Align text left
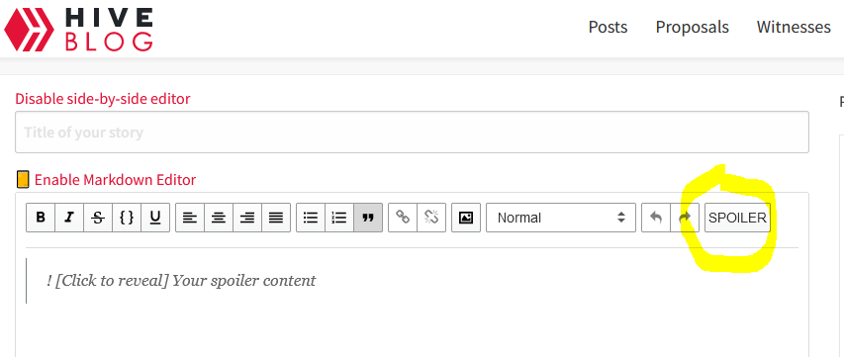844x357 pixels. [x=190, y=218]
